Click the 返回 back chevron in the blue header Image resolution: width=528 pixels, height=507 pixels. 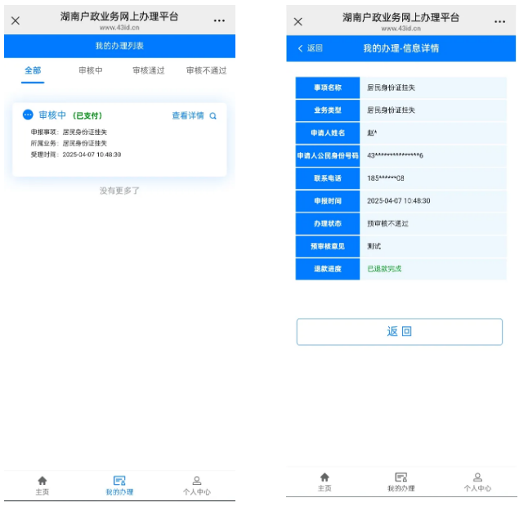tap(301, 49)
